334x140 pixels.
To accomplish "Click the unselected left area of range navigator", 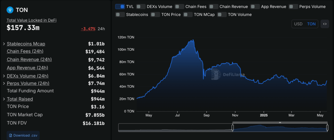I will coord(175,127).
